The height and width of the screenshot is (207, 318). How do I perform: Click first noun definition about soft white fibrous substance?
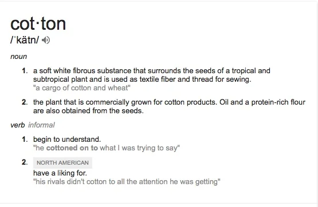(152, 75)
